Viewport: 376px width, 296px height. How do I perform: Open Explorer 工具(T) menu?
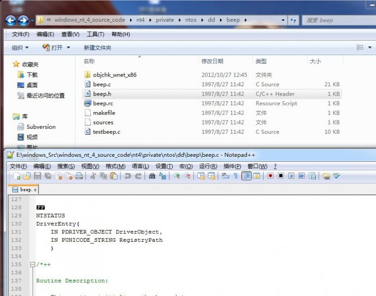pos(95,34)
